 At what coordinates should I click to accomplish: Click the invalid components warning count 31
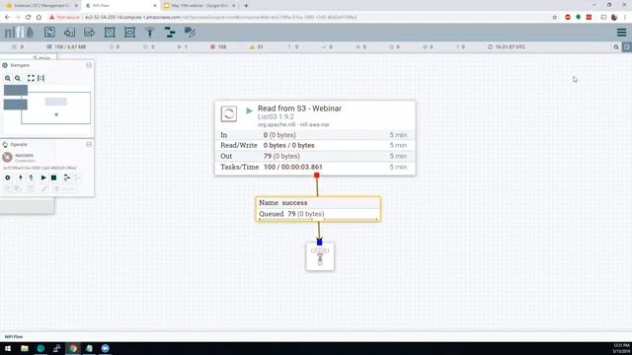(x=257, y=47)
